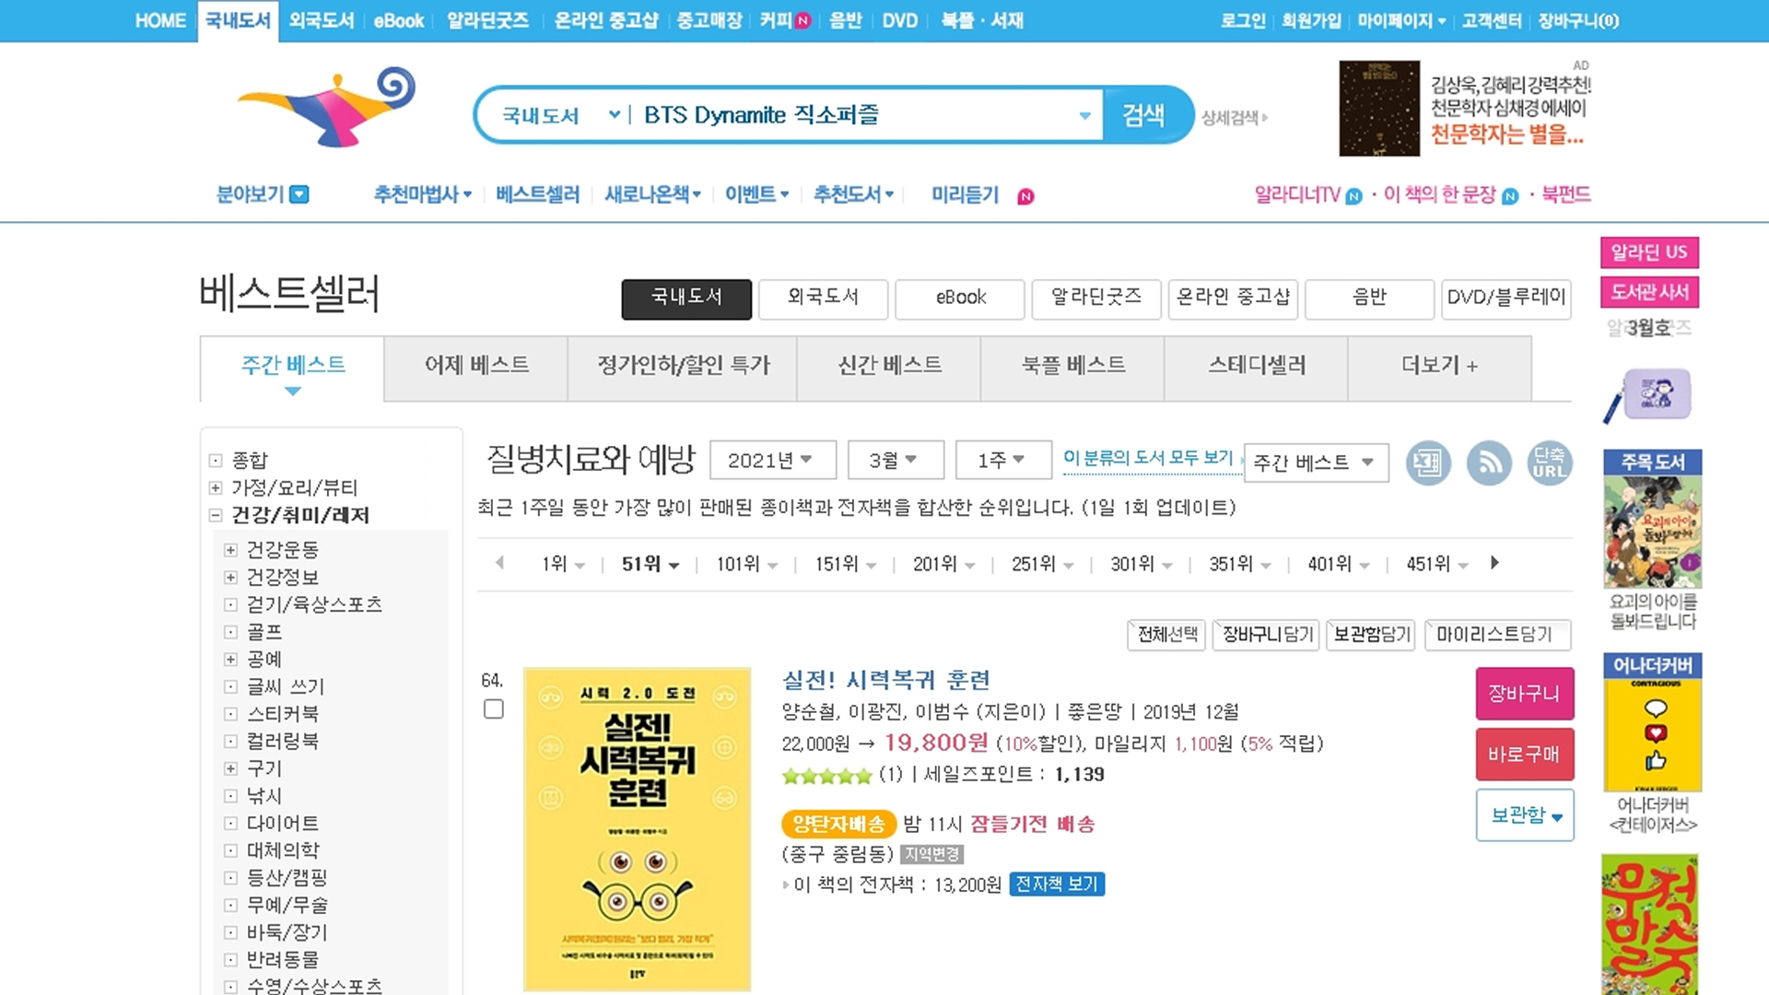
Task: Switch to 어제 베스트 tab
Action: 476,366
